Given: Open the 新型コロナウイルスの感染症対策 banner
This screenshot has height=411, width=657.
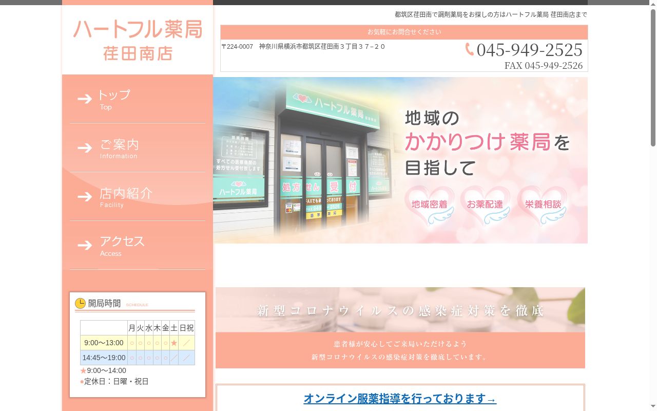Looking at the screenshot, I should [x=400, y=328].
